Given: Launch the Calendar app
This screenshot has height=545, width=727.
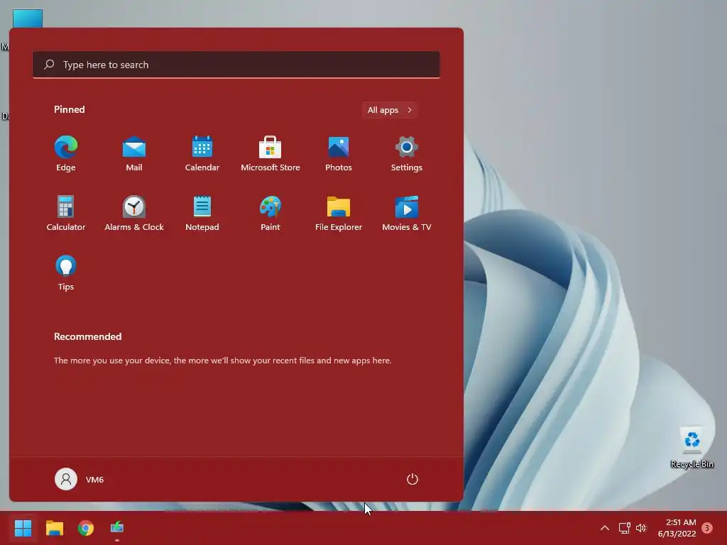Looking at the screenshot, I should click(202, 154).
